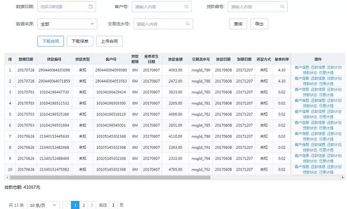Screen dimensions: 347x209
Task: Focus the 交易流水号 input field
Action: click(163, 24)
